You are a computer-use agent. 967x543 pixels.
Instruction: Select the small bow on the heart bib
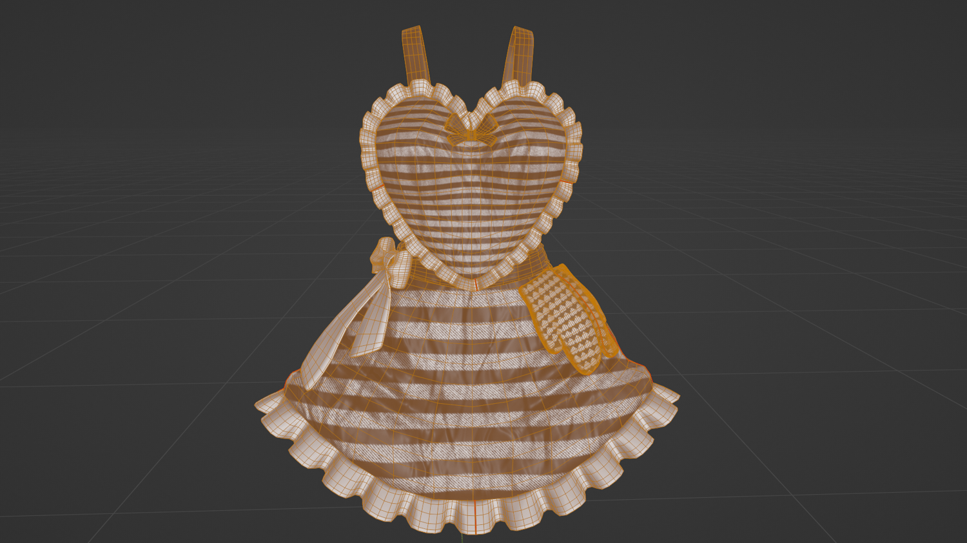[471, 129]
